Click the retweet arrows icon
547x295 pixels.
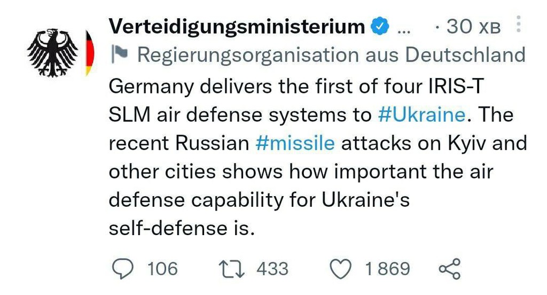232,268
